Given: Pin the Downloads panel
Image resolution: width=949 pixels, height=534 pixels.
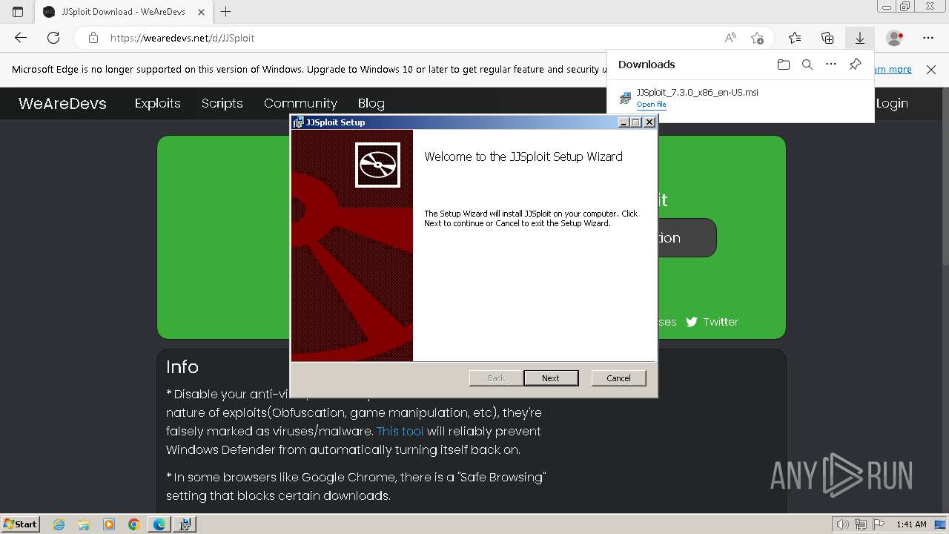Looking at the screenshot, I should 855,65.
